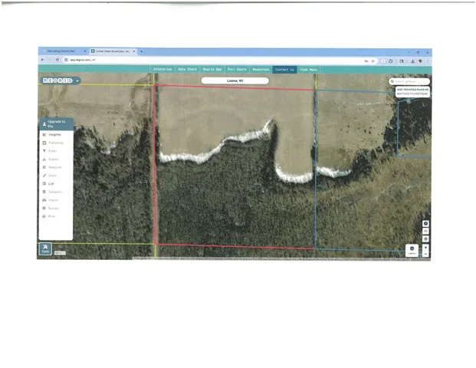Open the Layers panel button
This screenshot has width=476, height=368.
(x=412, y=250)
